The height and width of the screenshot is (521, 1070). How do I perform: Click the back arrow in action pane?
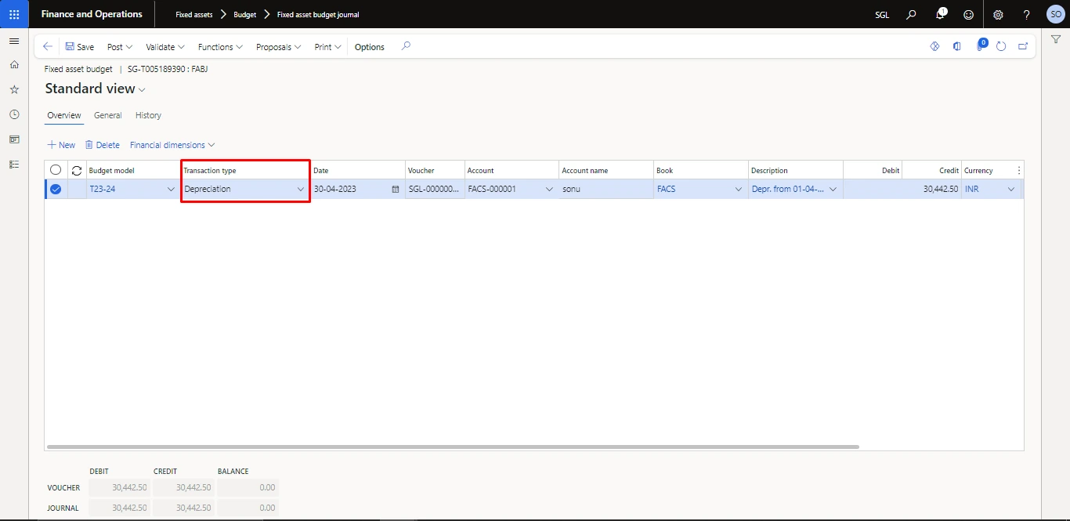click(48, 47)
